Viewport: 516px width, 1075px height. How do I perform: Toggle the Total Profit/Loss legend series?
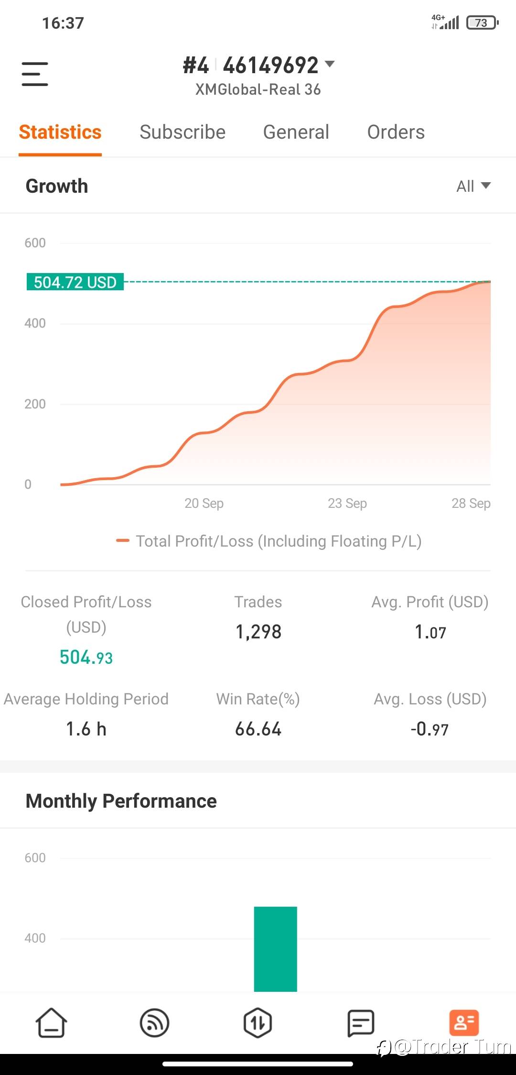pyautogui.click(x=269, y=541)
